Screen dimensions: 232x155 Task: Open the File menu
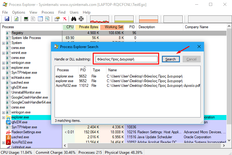pos(5,12)
